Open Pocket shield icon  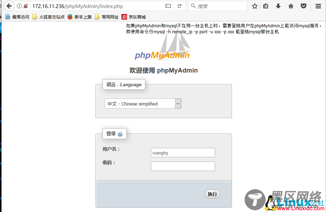pyautogui.click(x=304, y=6)
